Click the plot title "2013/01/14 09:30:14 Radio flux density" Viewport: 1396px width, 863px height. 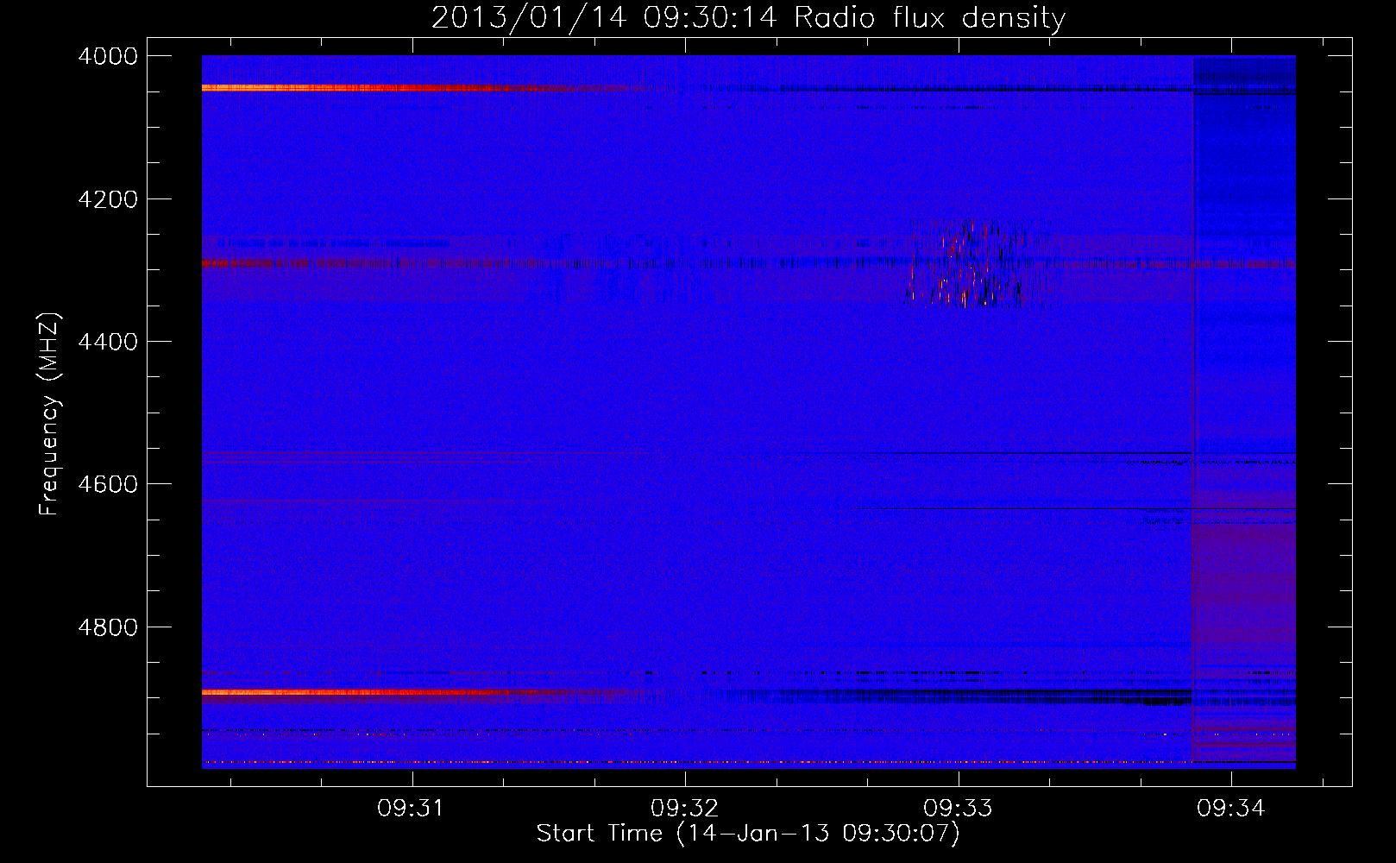(x=748, y=17)
